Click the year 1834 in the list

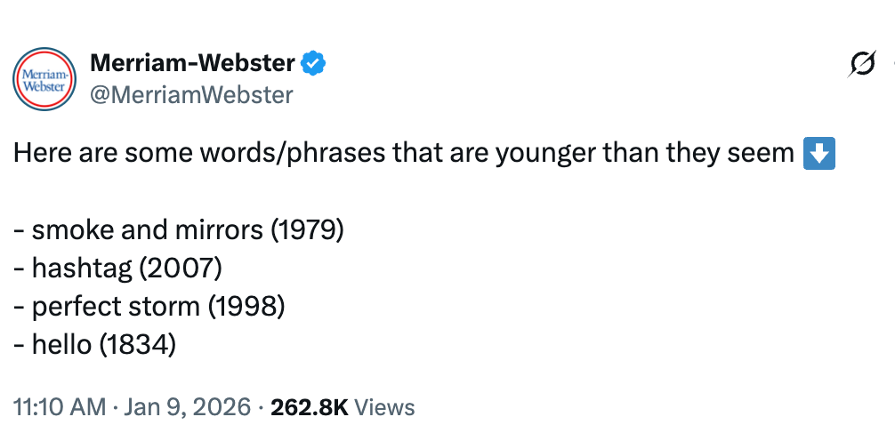coord(137,344)
